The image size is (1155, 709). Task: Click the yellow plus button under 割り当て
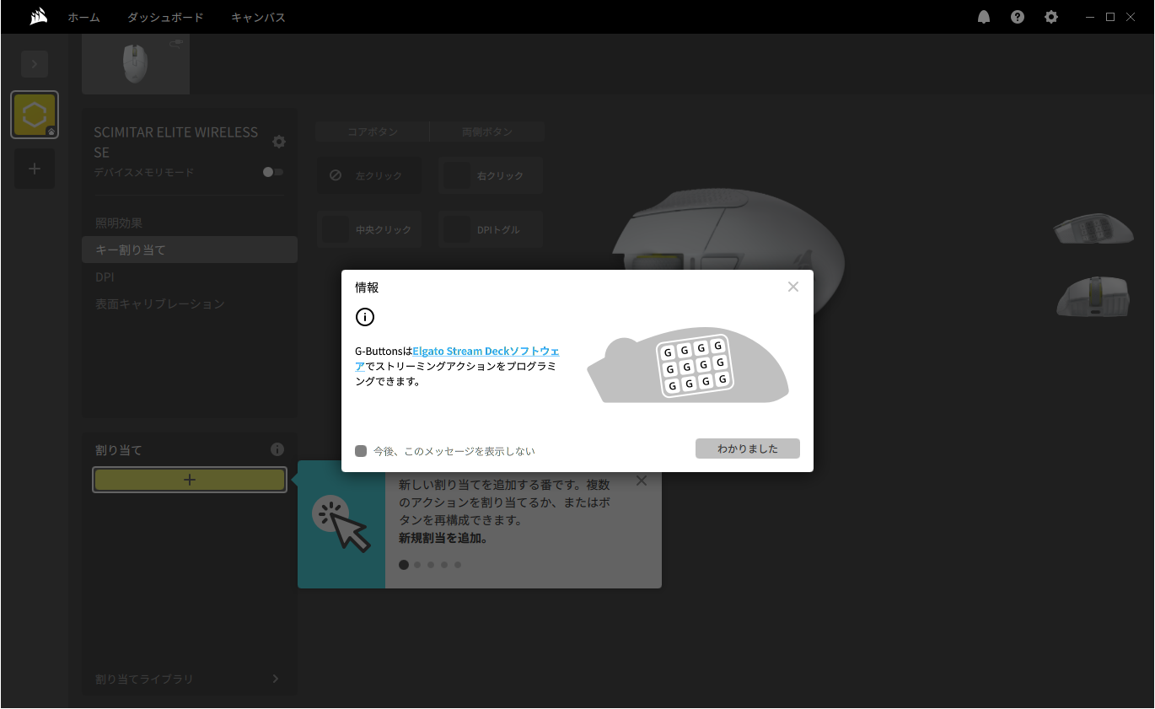(189, 480)
